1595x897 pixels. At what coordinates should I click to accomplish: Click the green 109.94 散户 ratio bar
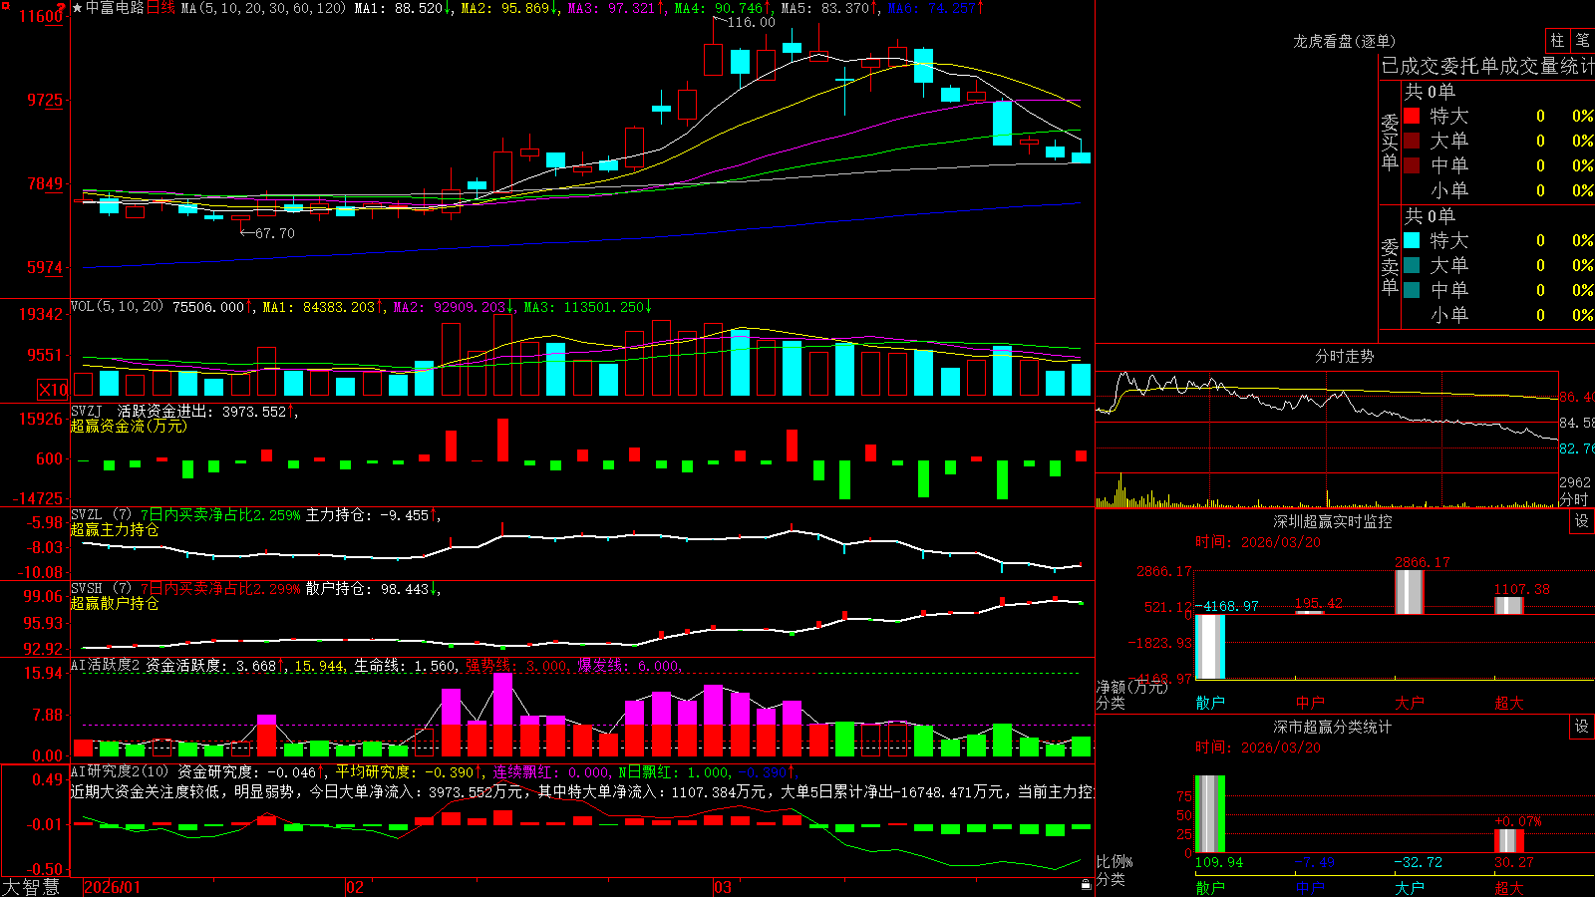[1210, 813]
